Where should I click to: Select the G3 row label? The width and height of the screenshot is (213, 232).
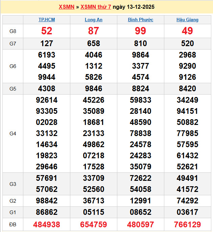pos(13,184)
